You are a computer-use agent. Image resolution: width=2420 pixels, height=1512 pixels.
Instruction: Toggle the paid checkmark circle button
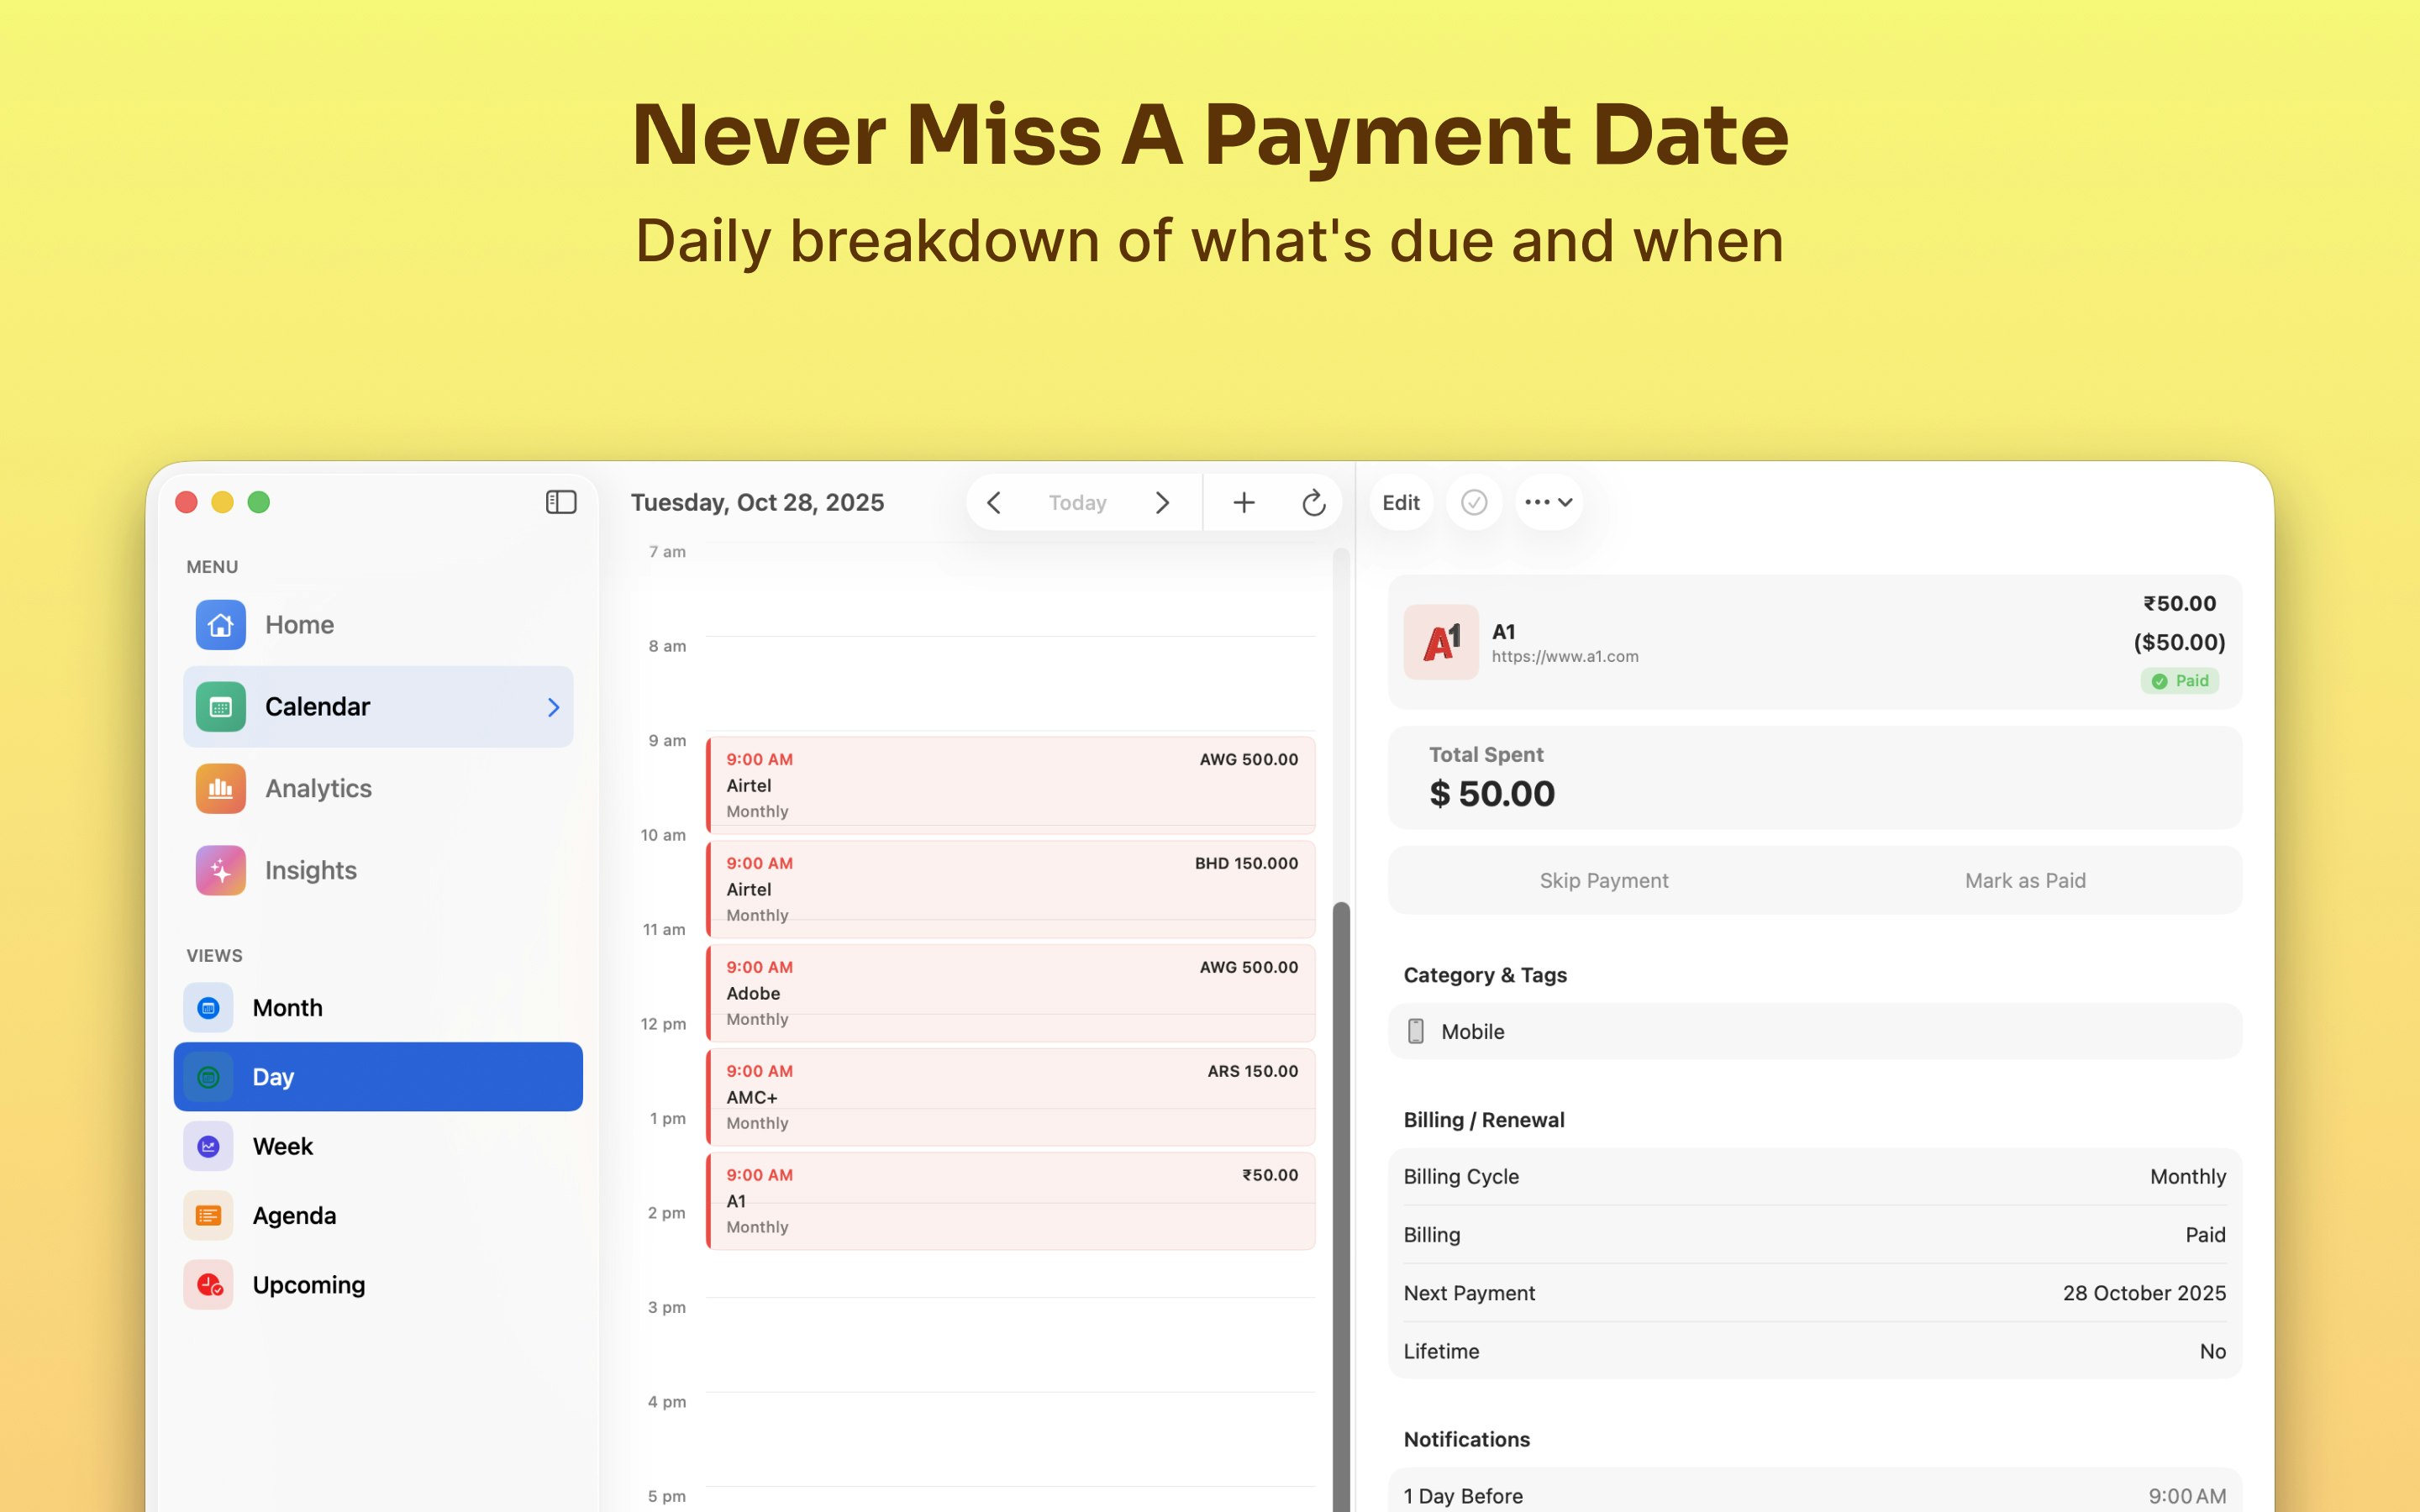point(1474,502)
